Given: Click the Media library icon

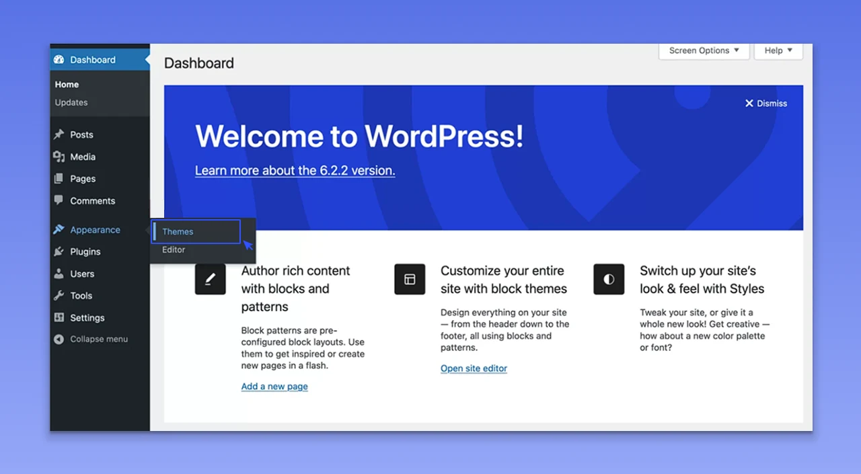Looking at the screenshot, I should (x=59, y=157).
